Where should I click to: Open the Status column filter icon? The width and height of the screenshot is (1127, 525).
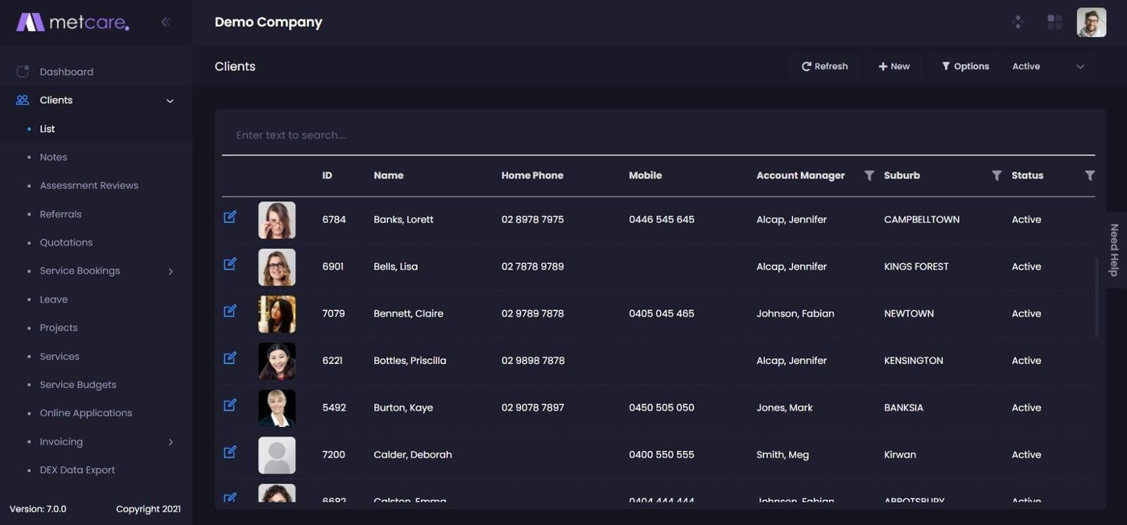click(x=1089, y=175)
